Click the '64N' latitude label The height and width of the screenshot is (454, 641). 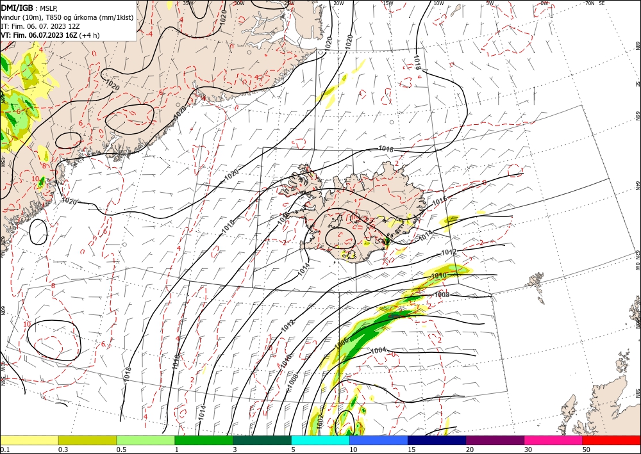click(x=637, y=186)
